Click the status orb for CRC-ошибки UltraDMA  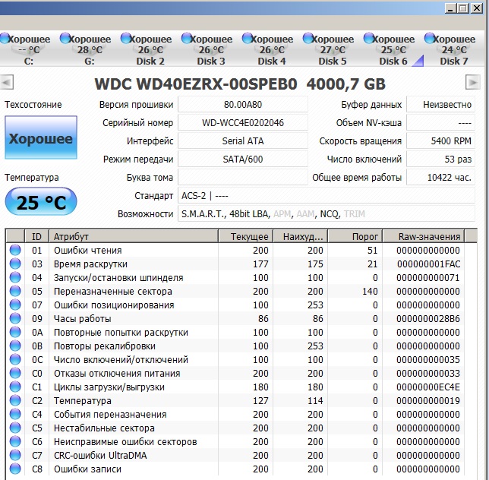click(15, 456)
